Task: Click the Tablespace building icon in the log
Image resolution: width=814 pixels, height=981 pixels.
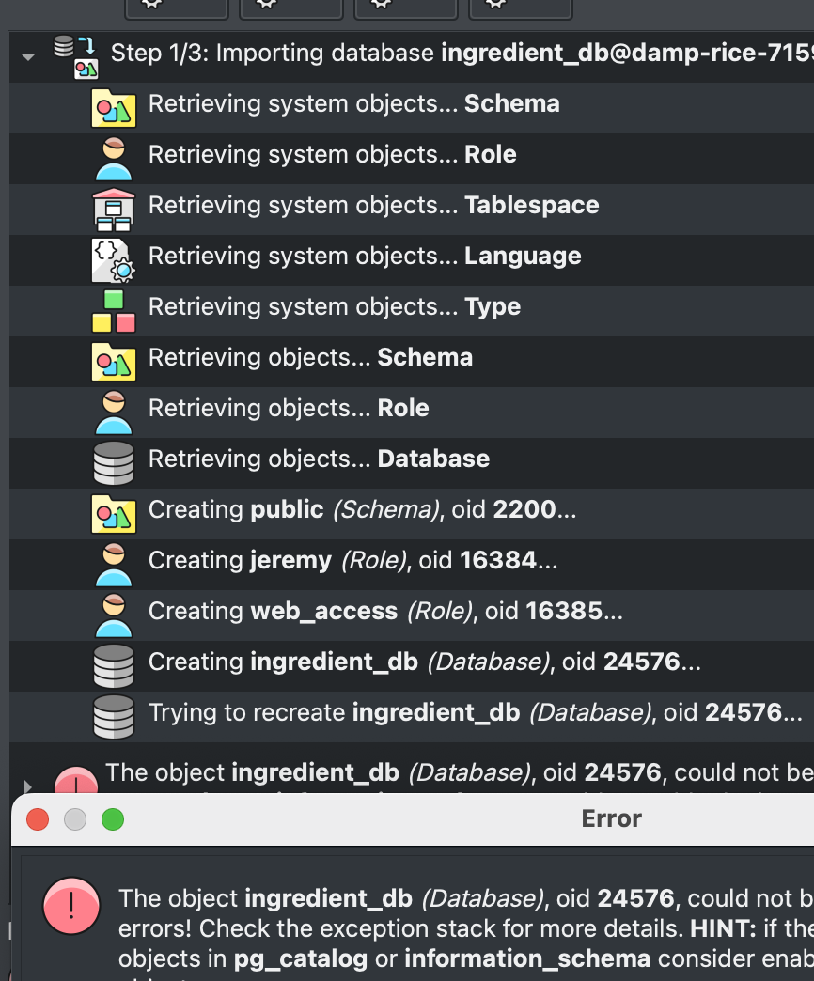Action: (x=113, y=210)
